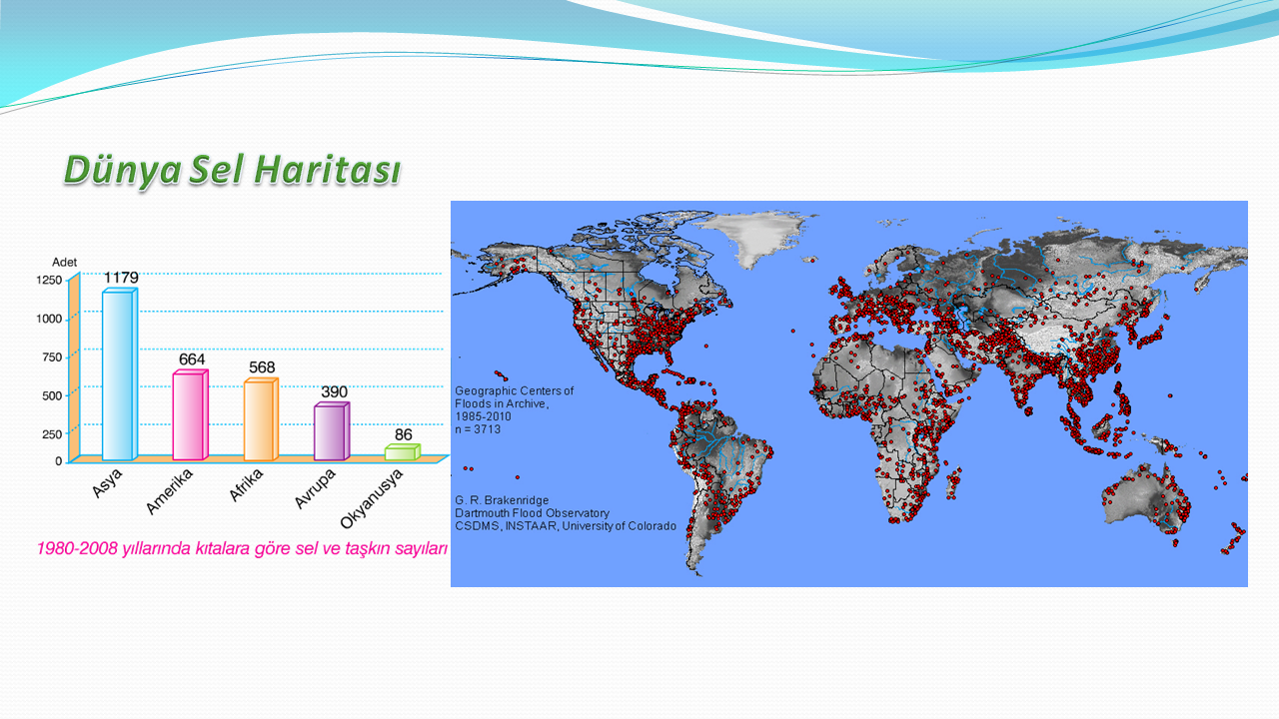Click the Asya bar in the chart
This screenshot has height=719, width=1279.
[x=120, y=373]
